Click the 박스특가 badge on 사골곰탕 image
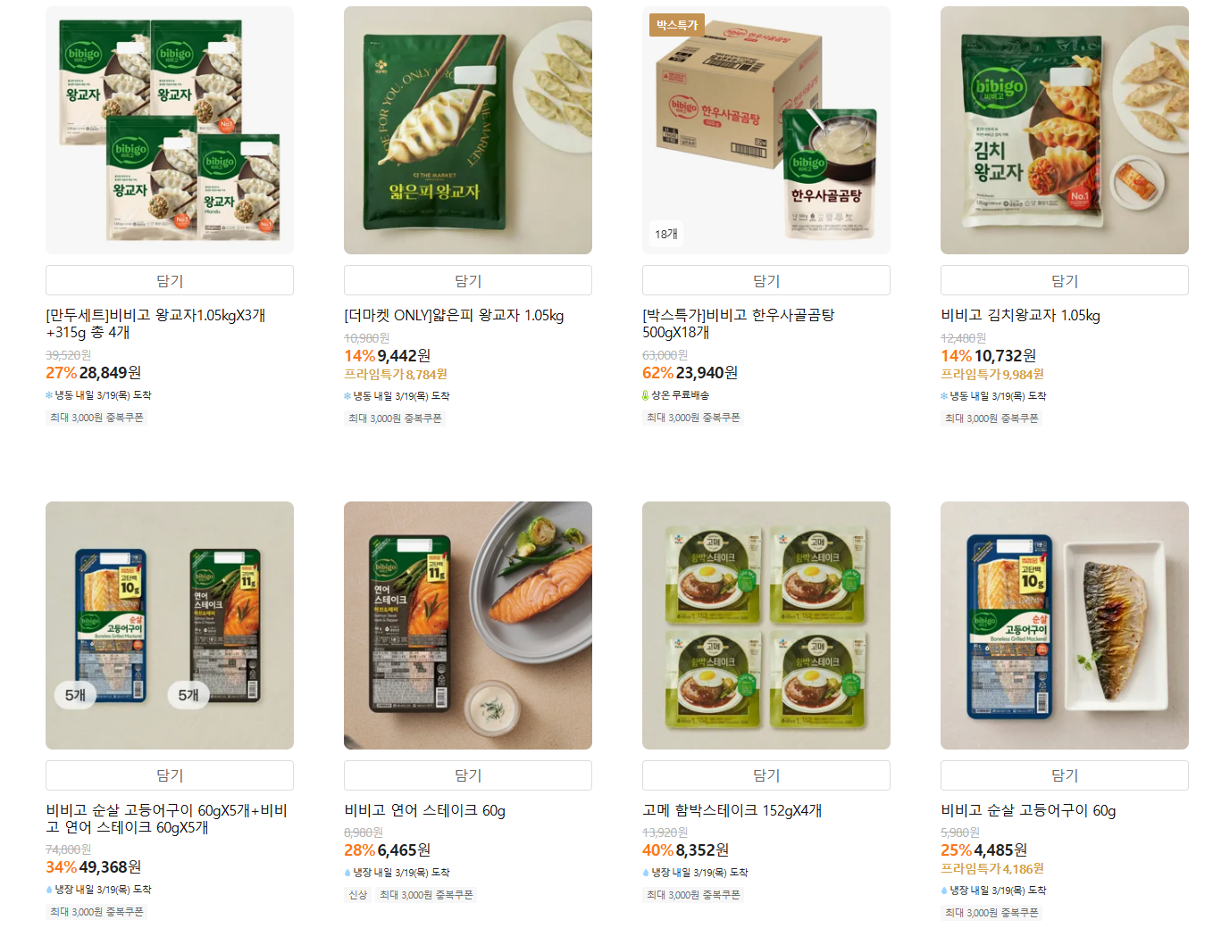The height and width of the screenshot is (928, 1213). (x=677, y=25)
